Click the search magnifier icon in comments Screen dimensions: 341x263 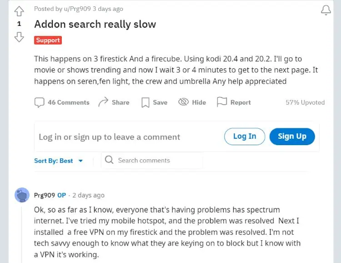pyautogui.click(x=109, y=160)
